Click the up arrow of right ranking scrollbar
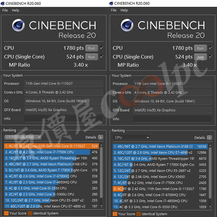 tap(210, 146)
